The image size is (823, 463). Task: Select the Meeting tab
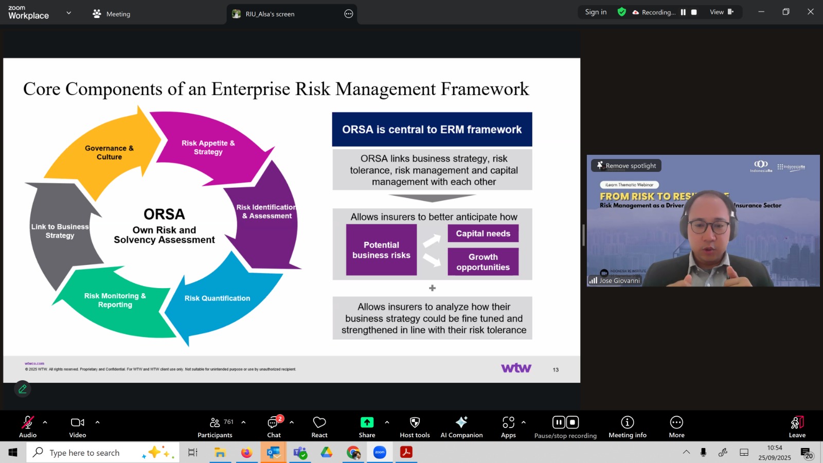pos(112,14)
